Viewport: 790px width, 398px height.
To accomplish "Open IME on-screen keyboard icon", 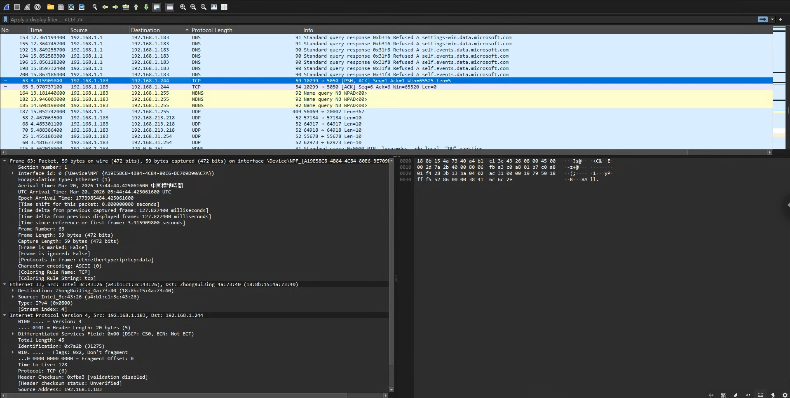I will tap(761, 395).
